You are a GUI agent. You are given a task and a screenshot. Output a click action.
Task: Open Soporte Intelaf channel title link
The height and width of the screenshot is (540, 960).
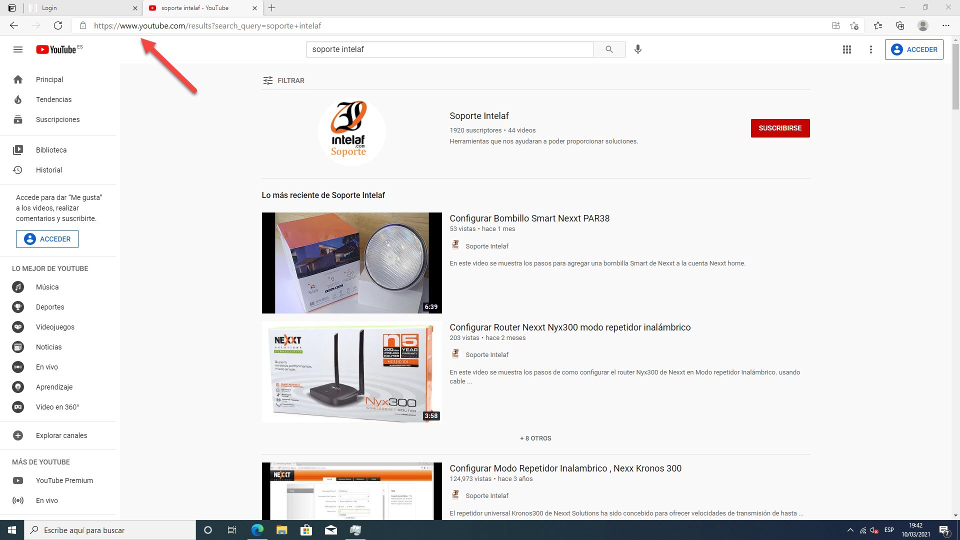pyautogui.click(x=478, y=116)
